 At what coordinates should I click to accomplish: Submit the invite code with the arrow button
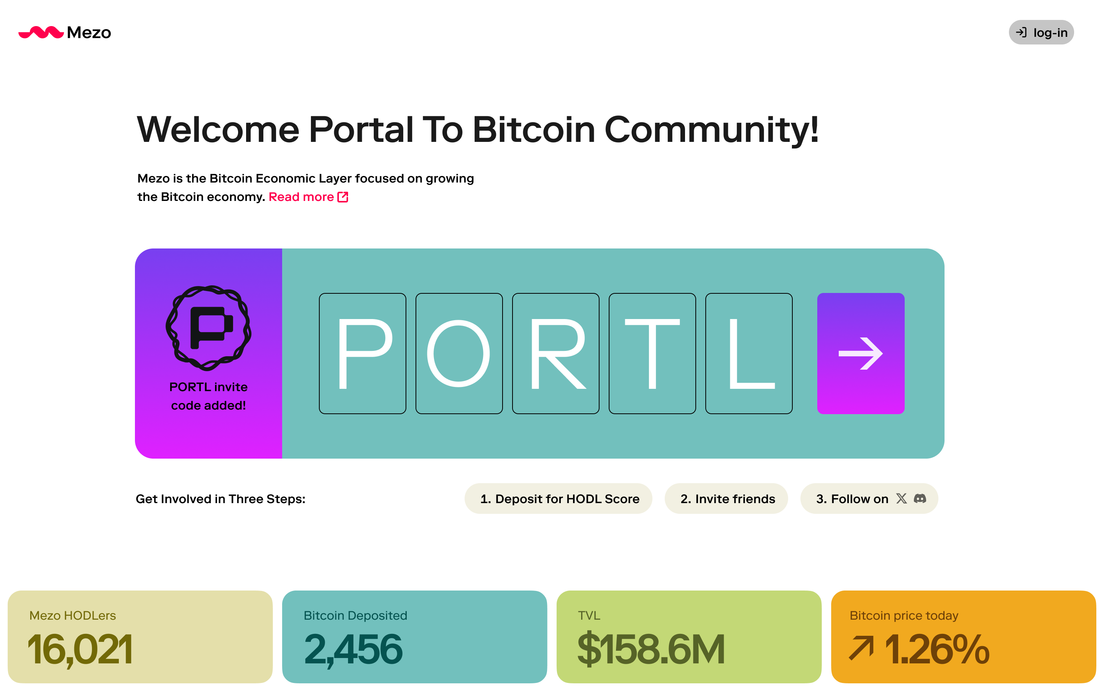tap(861, 353)
